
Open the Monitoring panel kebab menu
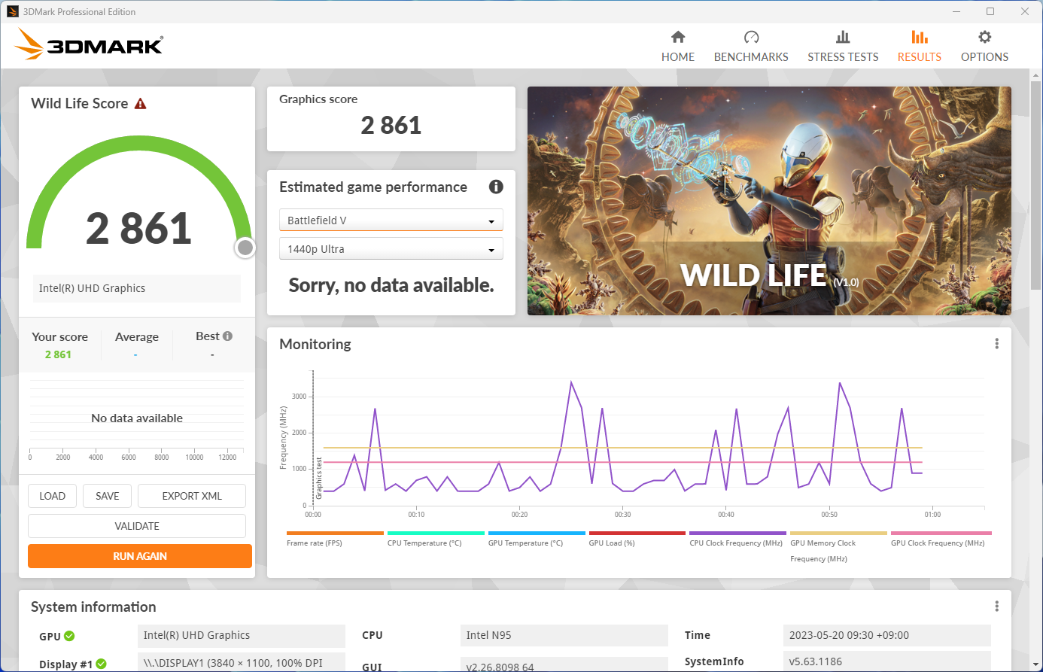(996, 343)
